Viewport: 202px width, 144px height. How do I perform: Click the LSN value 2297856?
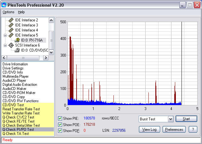tap(119, 130)
